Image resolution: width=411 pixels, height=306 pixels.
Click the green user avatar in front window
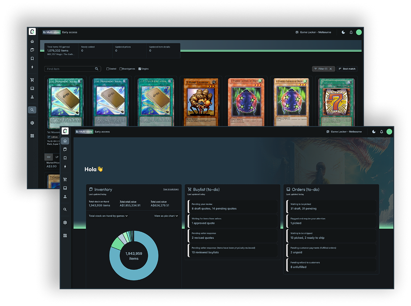(389, 132)
